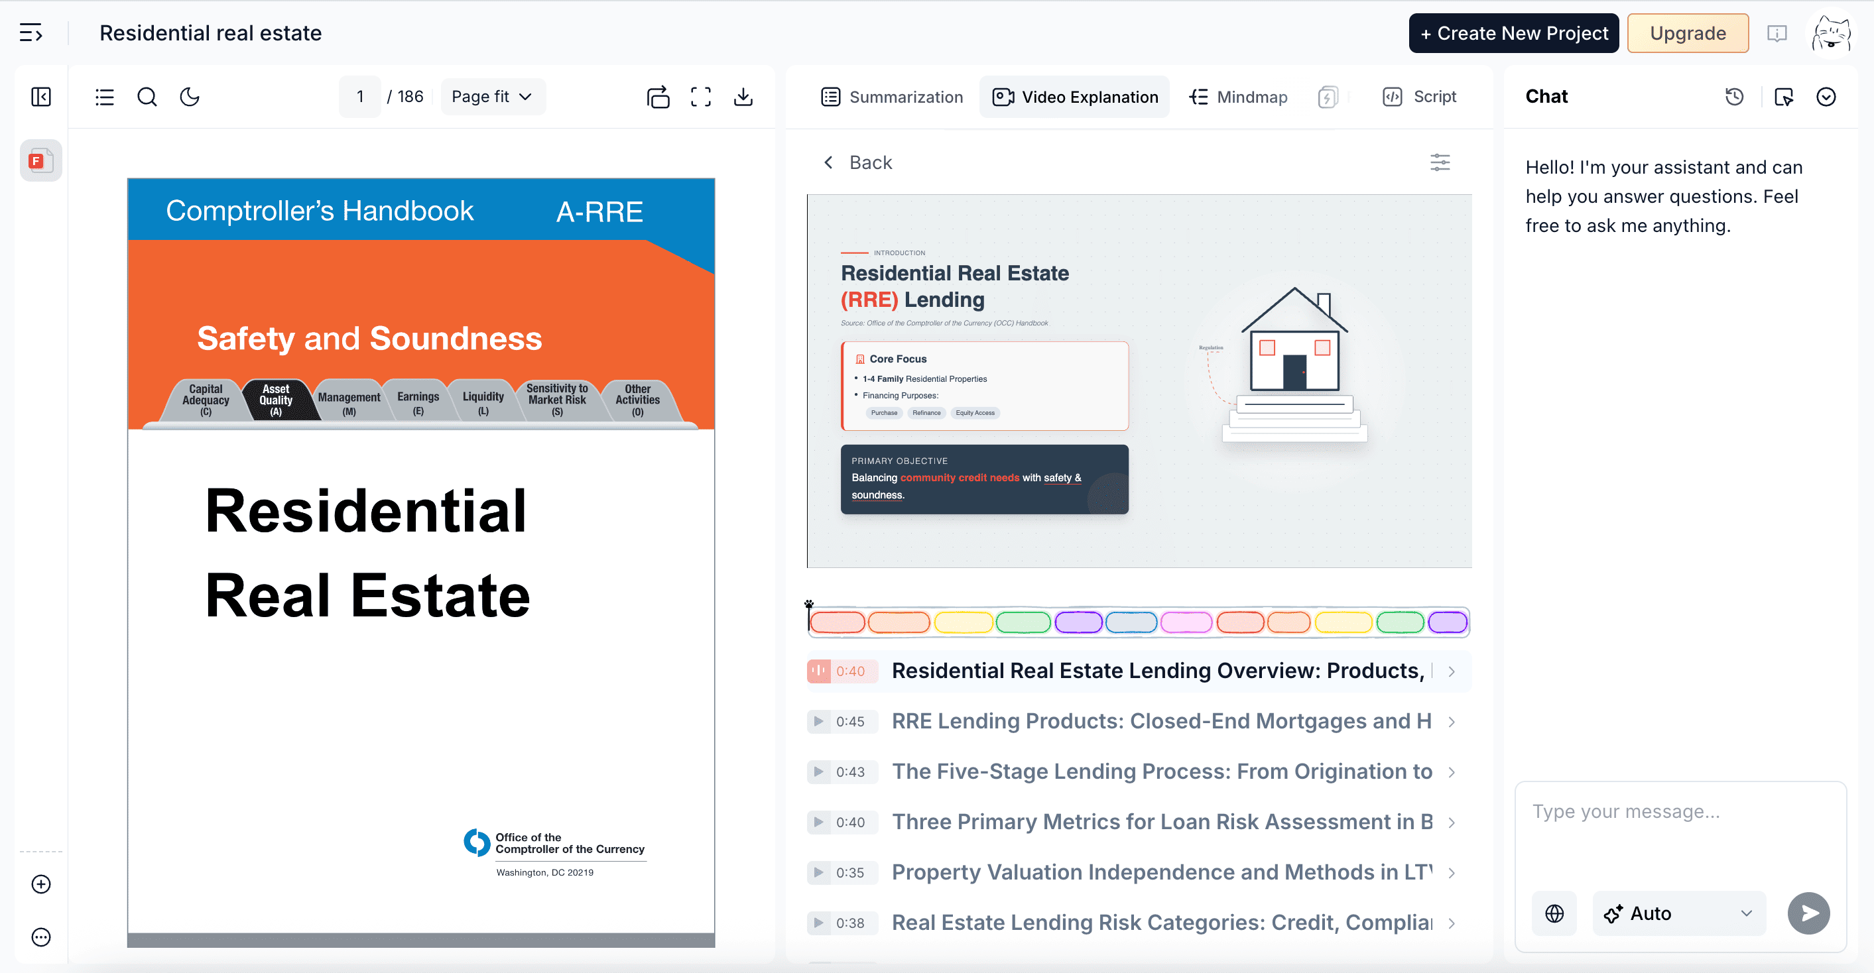Collapse left sidebar panel toggle
Viewport: 1874px width, 973px height.
[x=42, y=97]
